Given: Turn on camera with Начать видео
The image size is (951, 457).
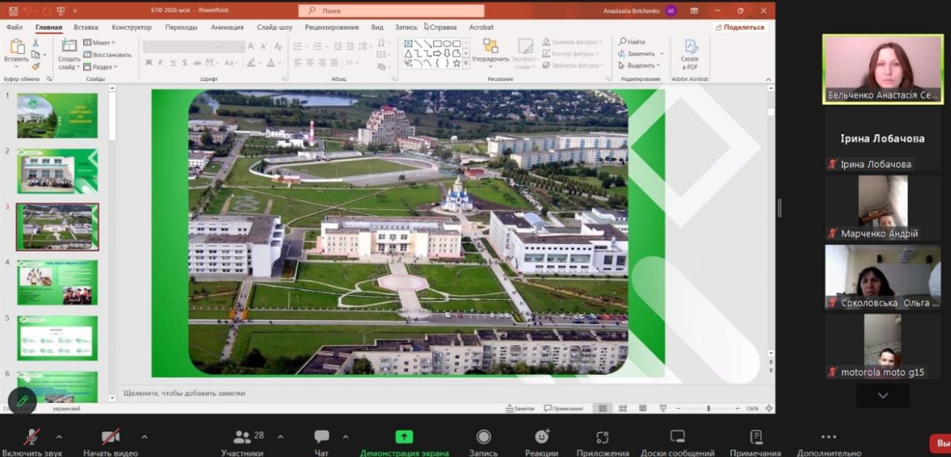Looking at the screenshot, I should 111,437.
